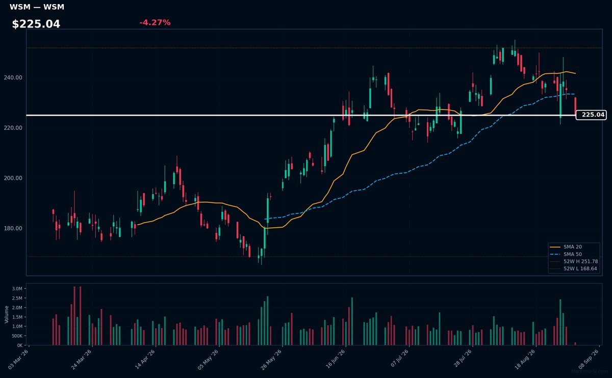Viewport: 612px width, 378px height.
Task: Click the 28 Jul '26 date label
Action: click(x=462, y=358)
